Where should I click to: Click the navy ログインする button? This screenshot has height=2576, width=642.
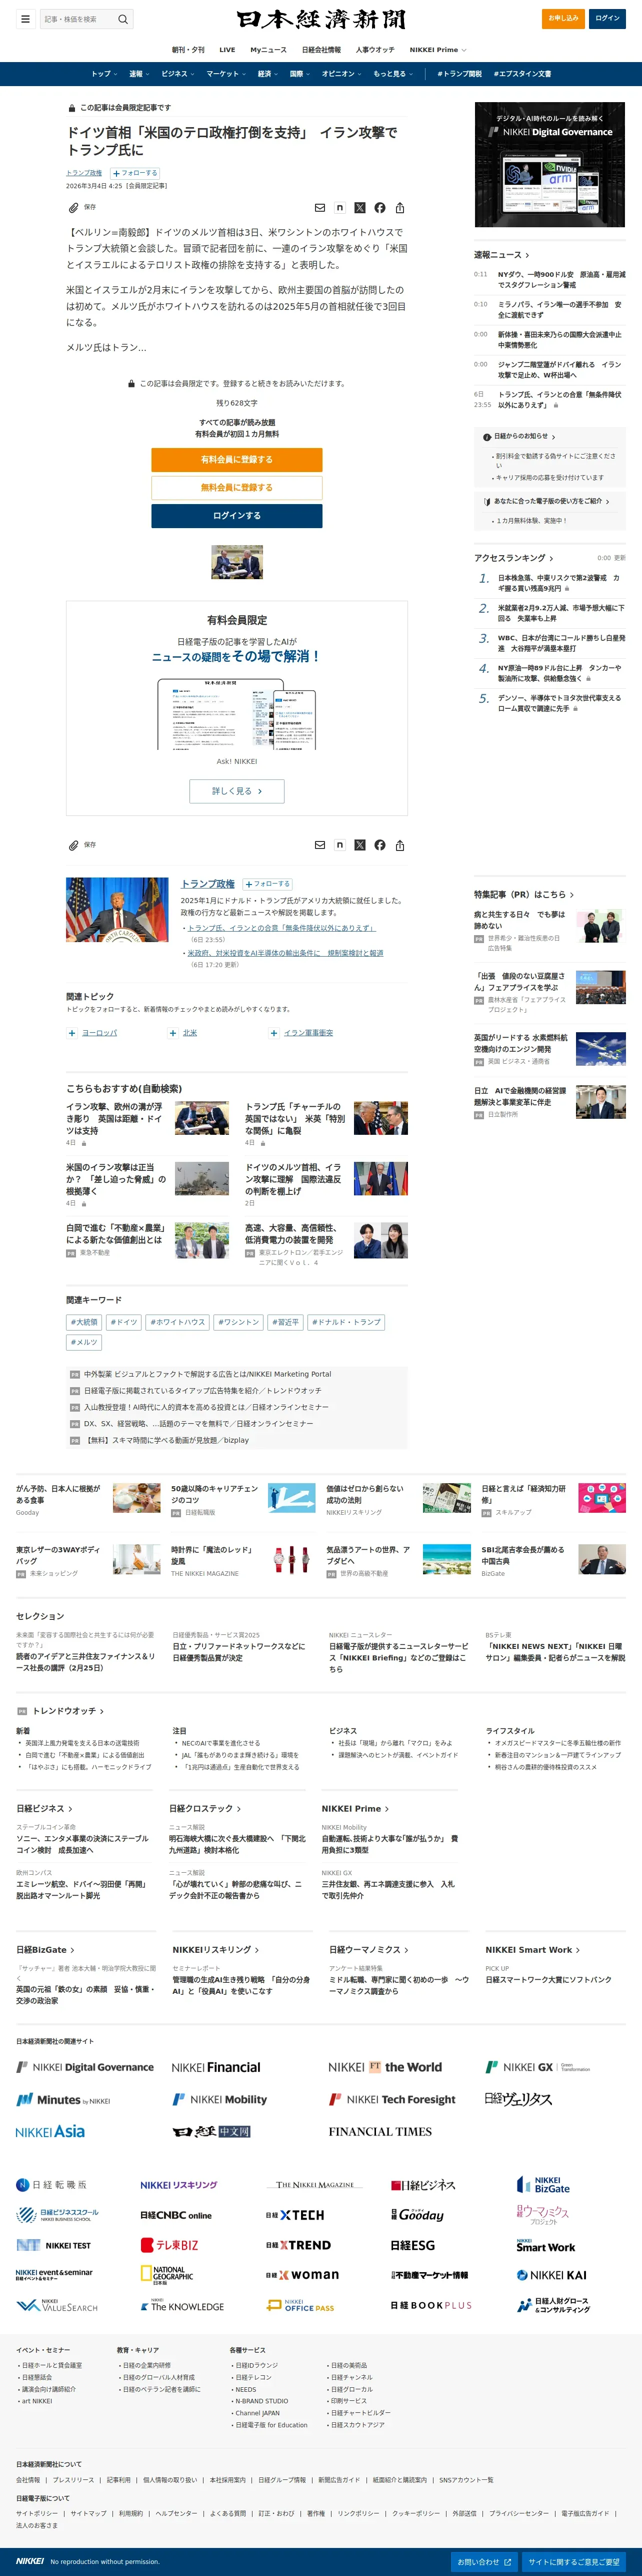[x=236, y=516]
